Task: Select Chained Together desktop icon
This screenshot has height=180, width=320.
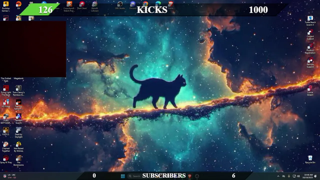Action: 6,147
